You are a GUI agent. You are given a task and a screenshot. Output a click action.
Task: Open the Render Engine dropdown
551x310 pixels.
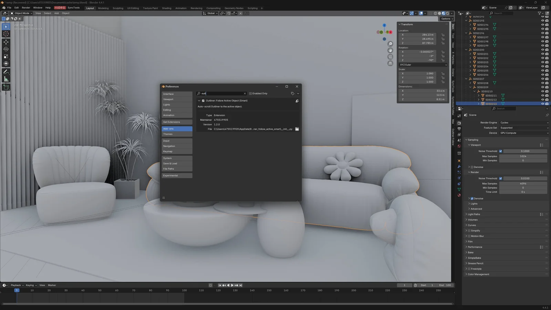523,122
